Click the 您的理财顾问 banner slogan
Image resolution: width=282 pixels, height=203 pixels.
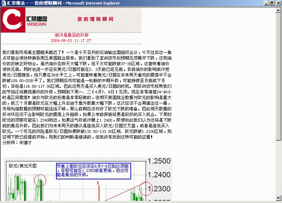pos(95,19)
